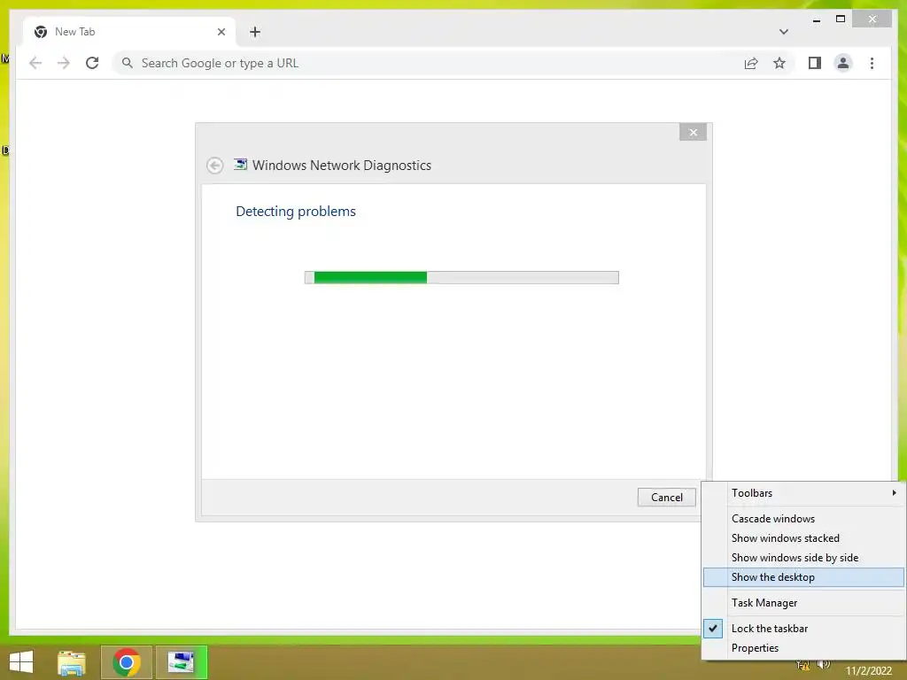Reload the page with the refresh icon
Image resolution: width=907 pixels, height=680 pixels.
92,63
